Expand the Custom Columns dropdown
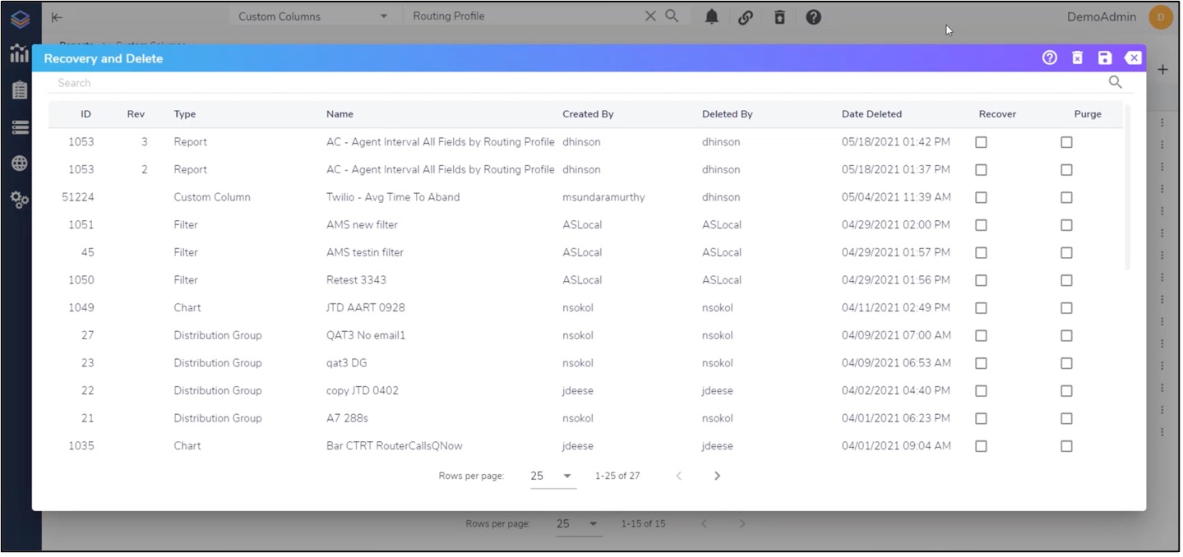The image size is (1183, 557). 383,17
